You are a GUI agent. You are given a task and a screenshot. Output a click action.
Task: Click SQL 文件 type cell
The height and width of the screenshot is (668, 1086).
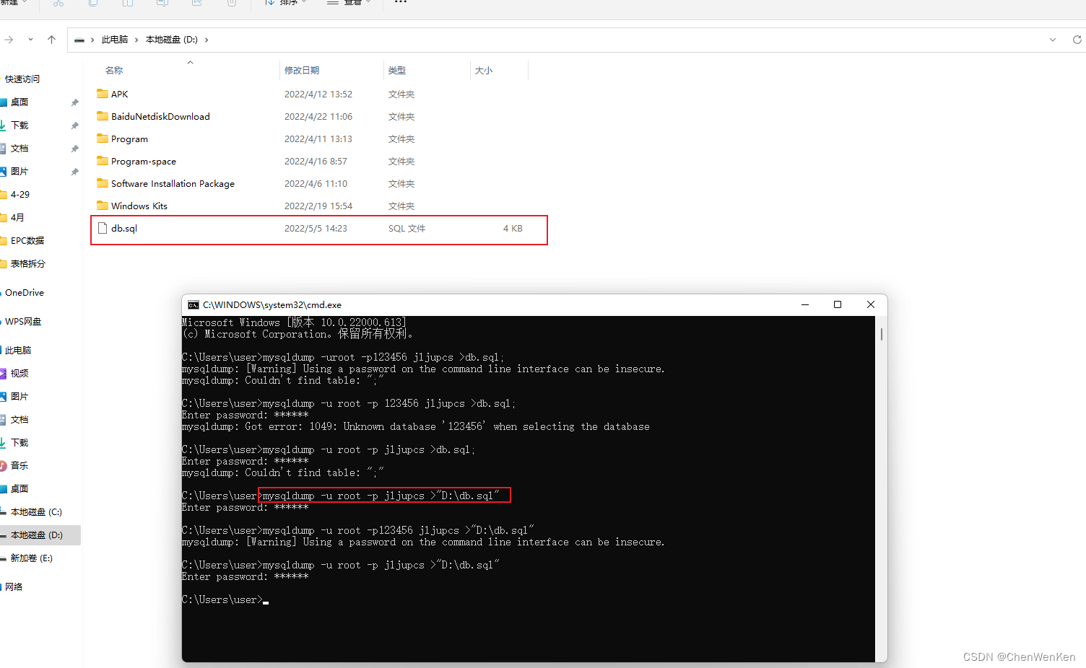[407, 229]
